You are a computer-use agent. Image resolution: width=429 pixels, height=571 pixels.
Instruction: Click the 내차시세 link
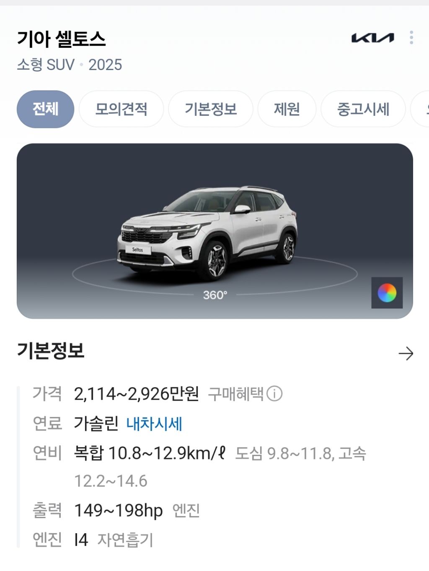pyautogui.click(x=154, y=424)
